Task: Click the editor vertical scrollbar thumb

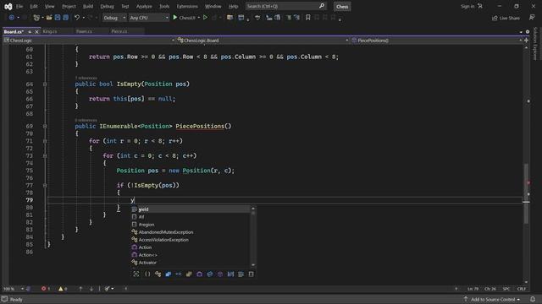Action: (526, 193)
